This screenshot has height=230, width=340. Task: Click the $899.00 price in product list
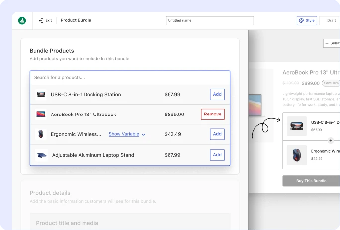tap(174, 115)
